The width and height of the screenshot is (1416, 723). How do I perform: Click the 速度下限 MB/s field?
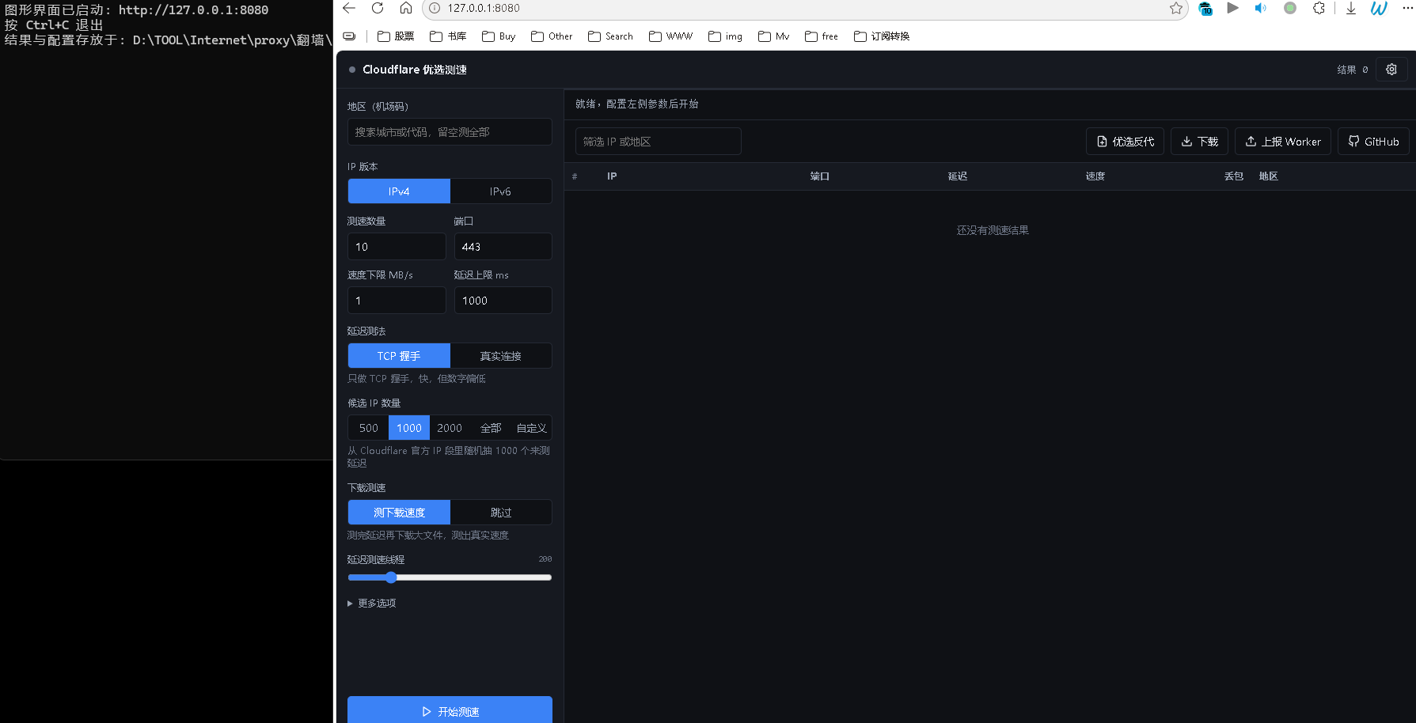click(x=397, y=301)
